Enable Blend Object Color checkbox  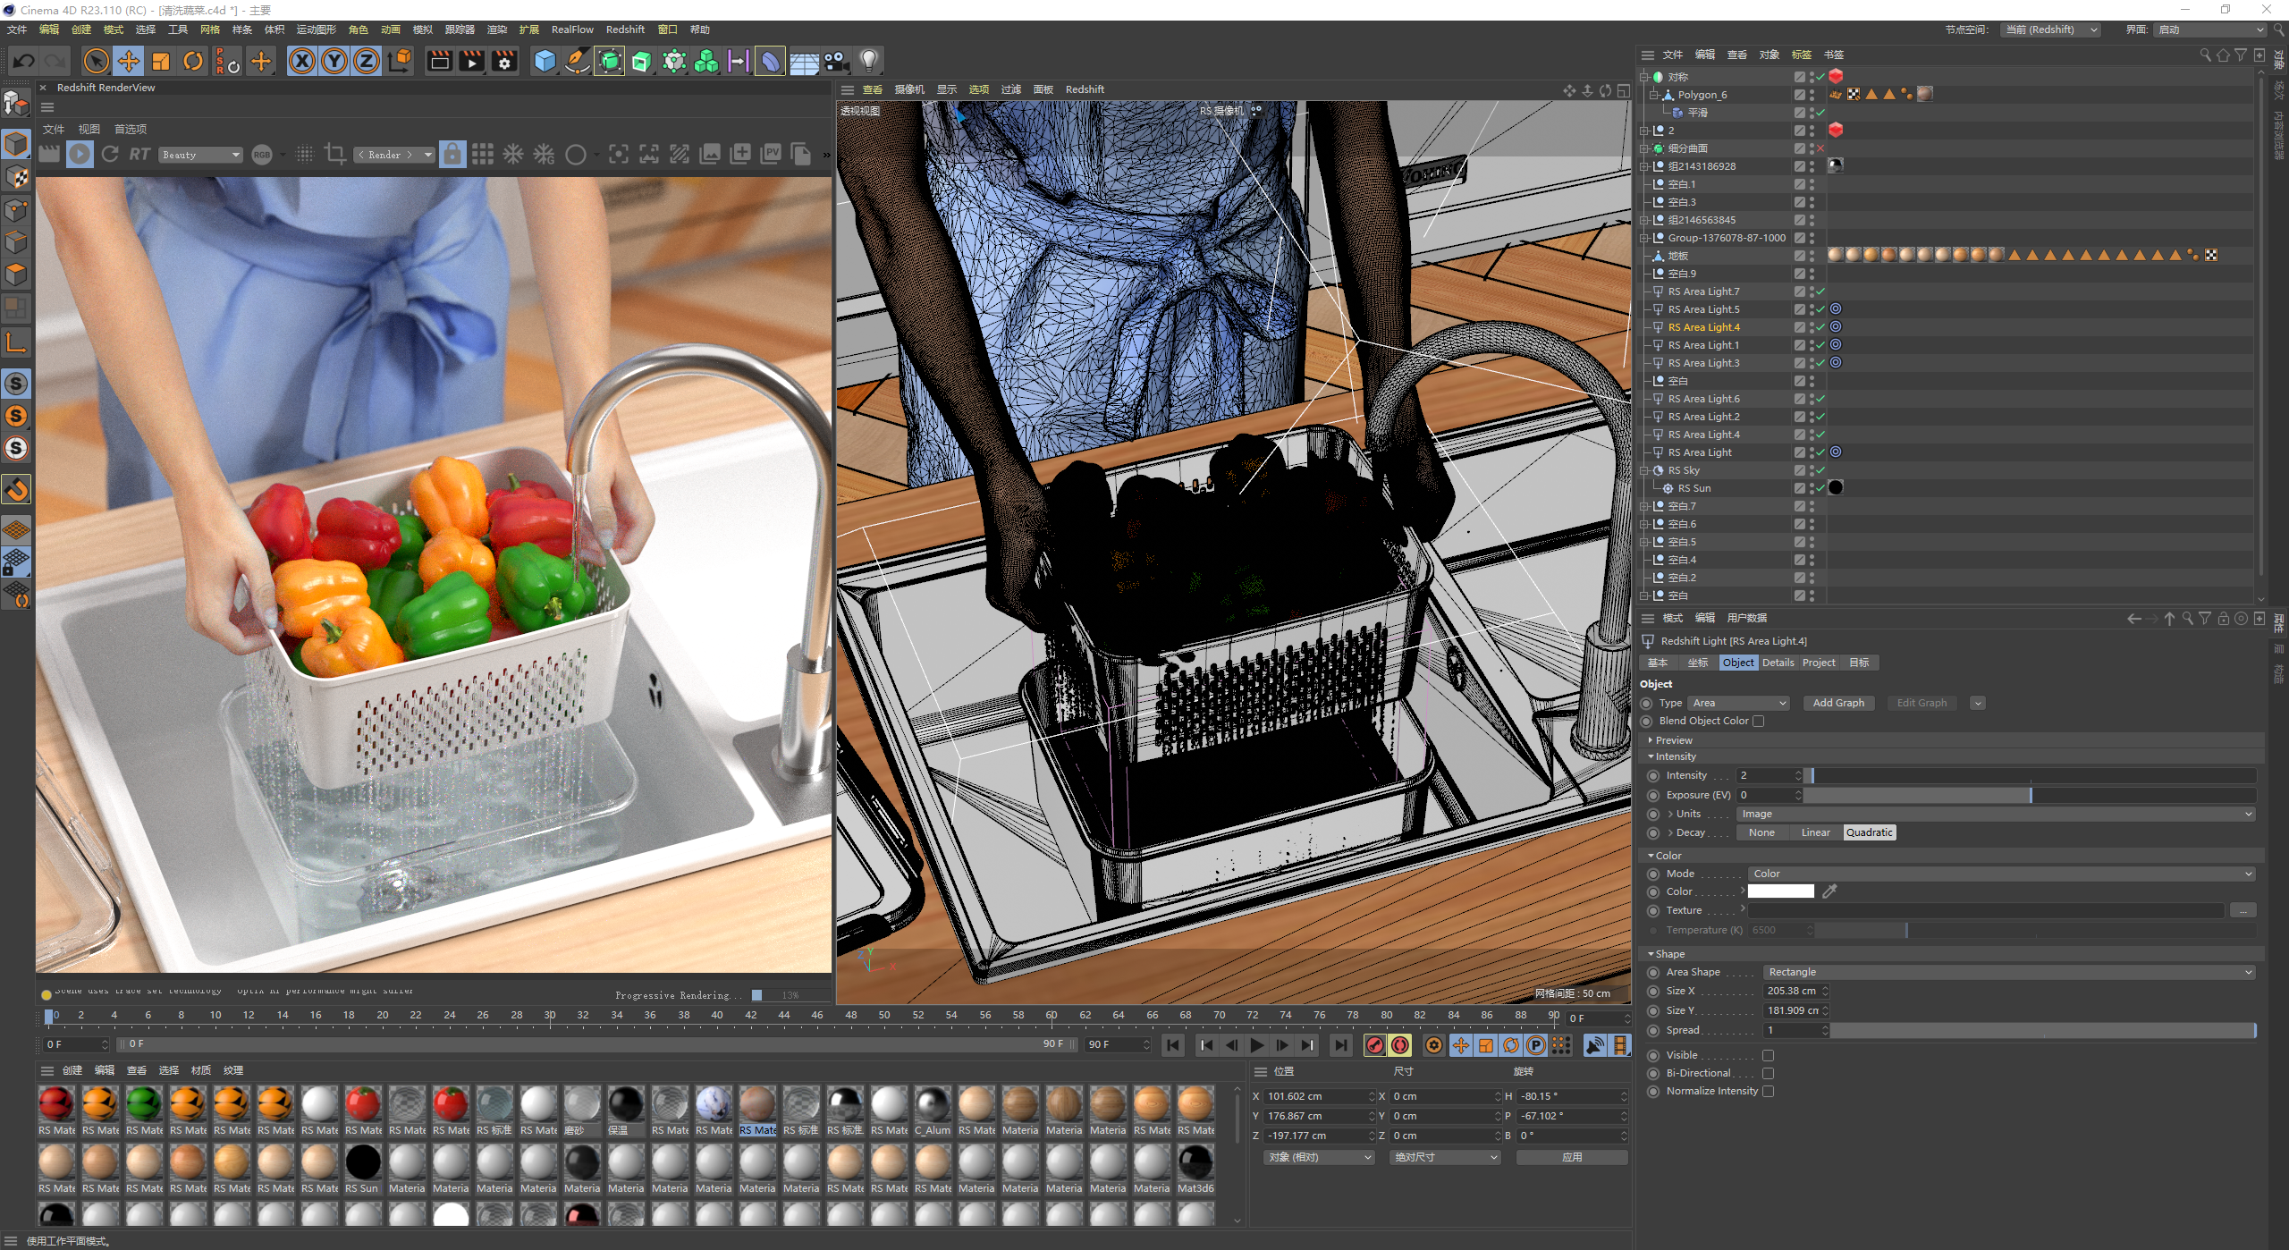point(1759,721)
